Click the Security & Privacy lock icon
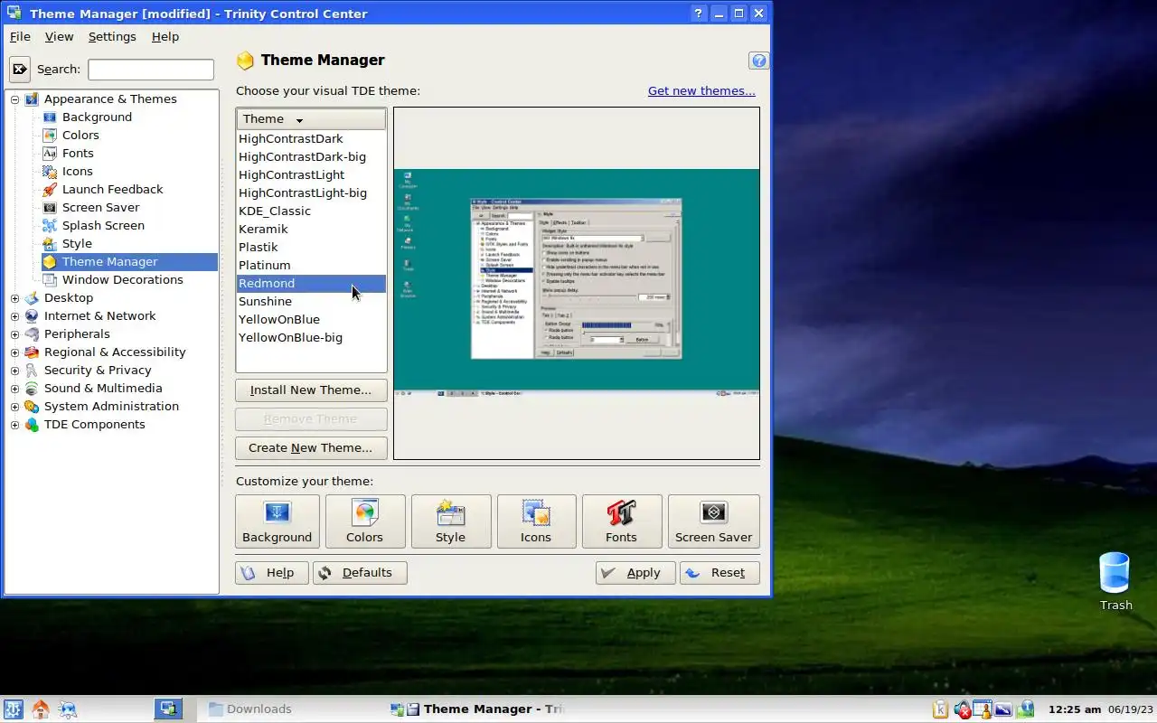Screen dimensions: 1157x723 coord(32,370)
